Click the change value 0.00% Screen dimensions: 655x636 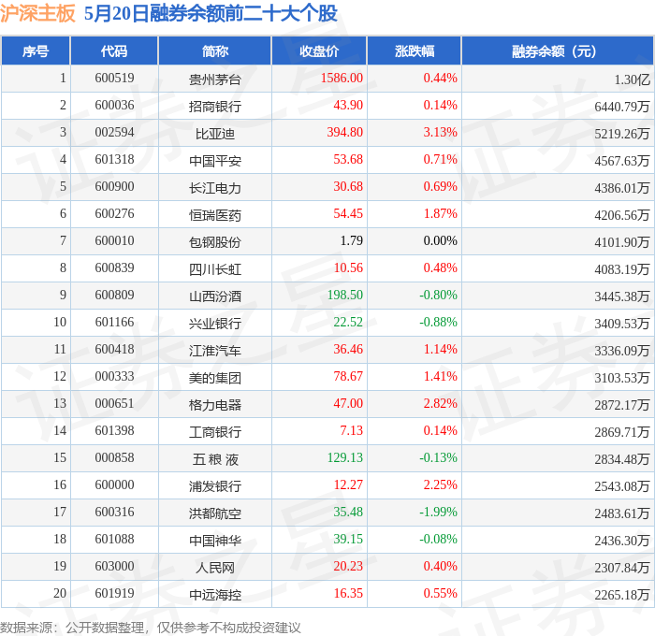coord(441,241)
